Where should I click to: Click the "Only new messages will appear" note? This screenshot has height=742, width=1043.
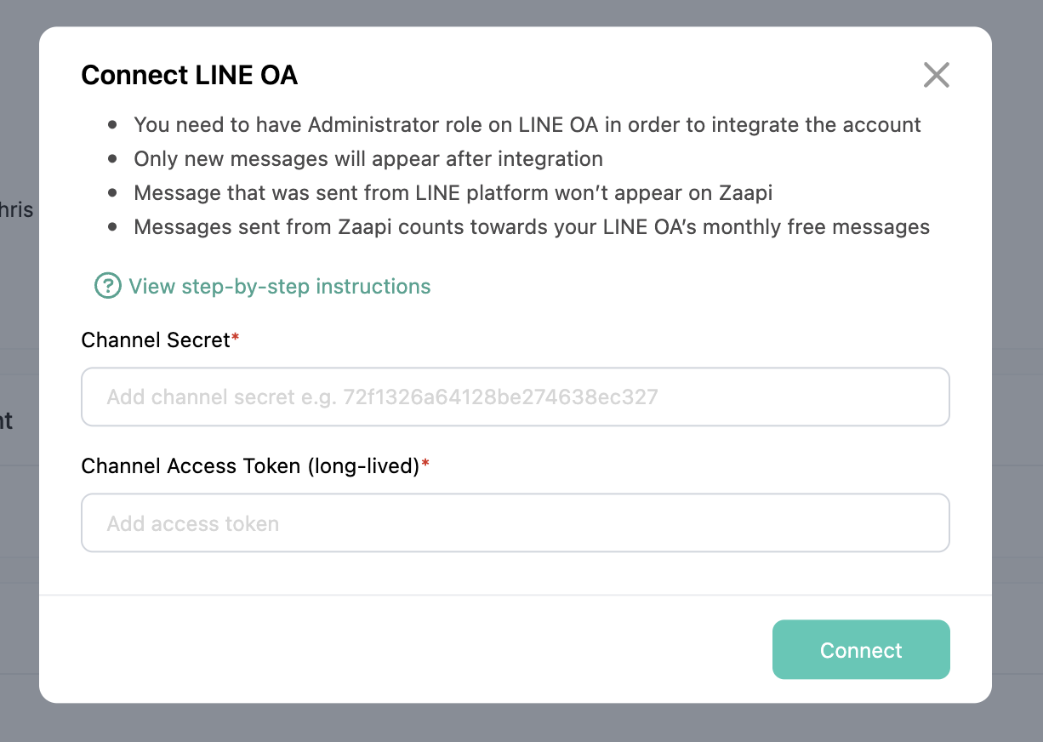coord(368,159)
